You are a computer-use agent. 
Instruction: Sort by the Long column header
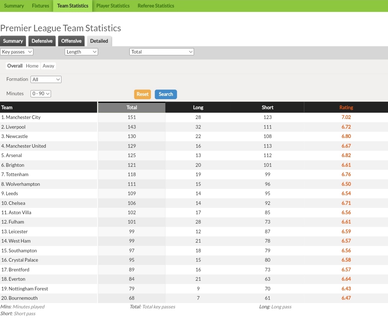click(198, 107)
